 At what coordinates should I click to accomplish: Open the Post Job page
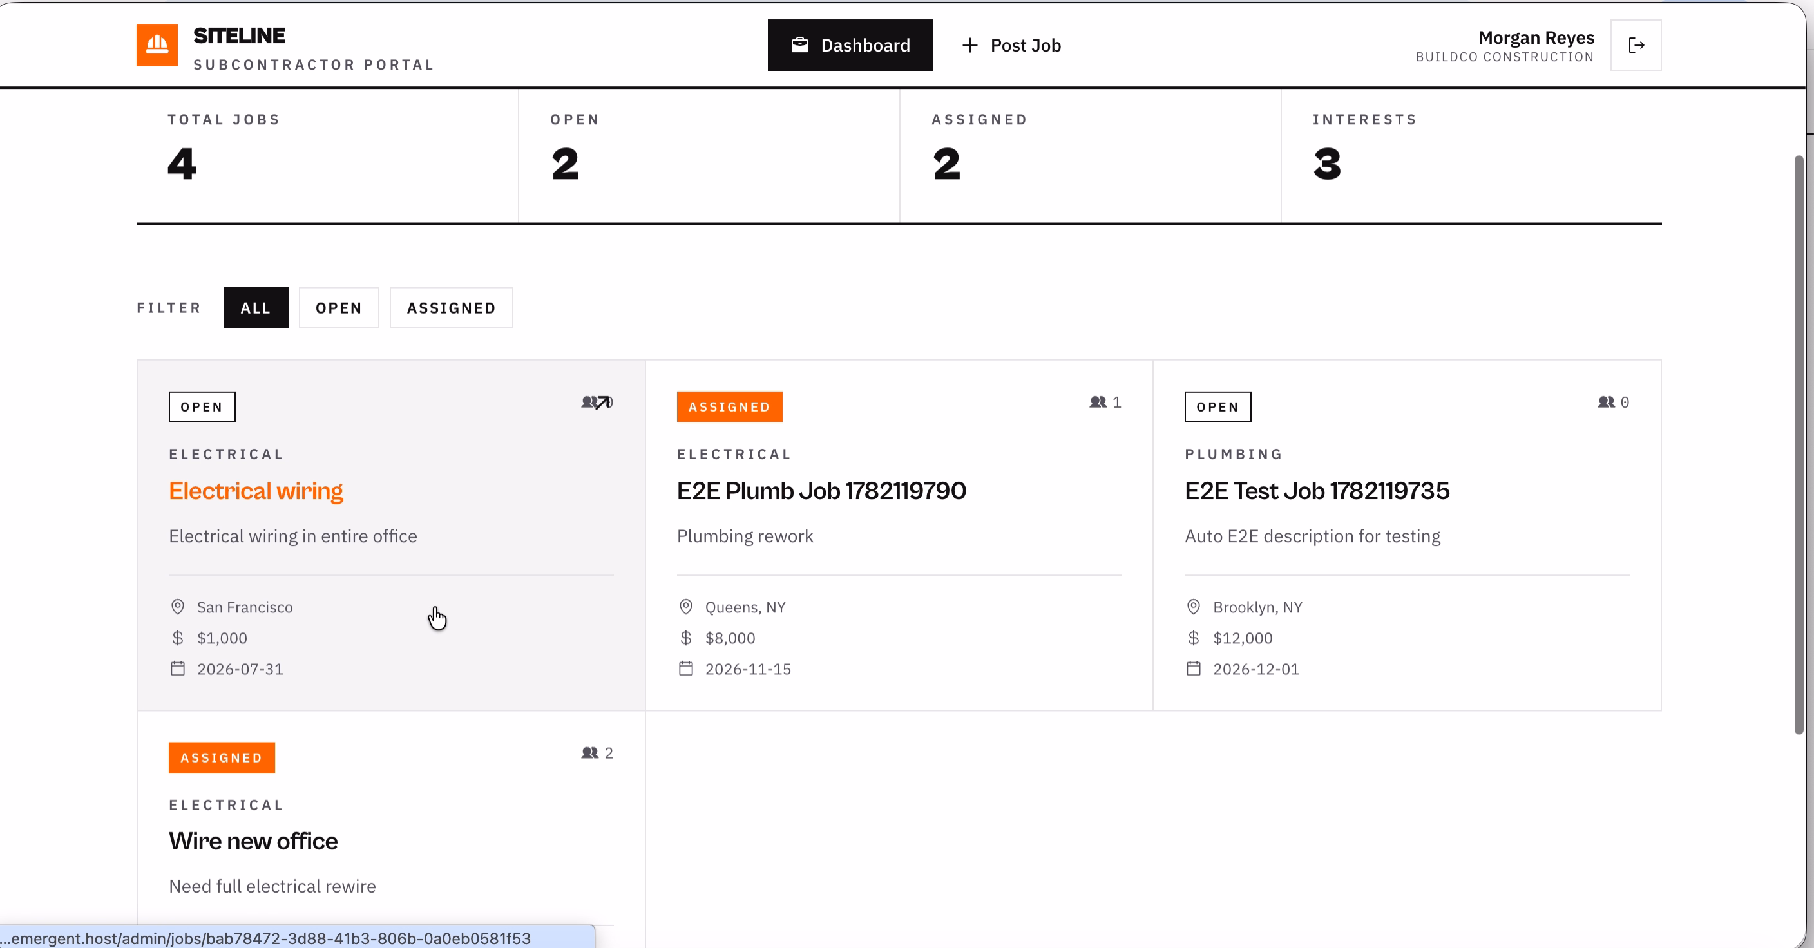(x=1011, y=45)
